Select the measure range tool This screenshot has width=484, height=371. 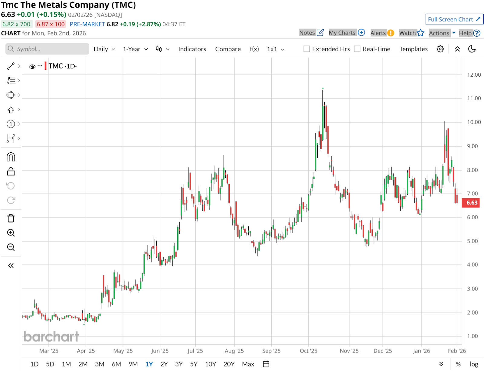11,138
